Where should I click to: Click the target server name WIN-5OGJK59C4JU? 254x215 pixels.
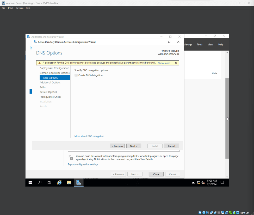click(168, 54)
